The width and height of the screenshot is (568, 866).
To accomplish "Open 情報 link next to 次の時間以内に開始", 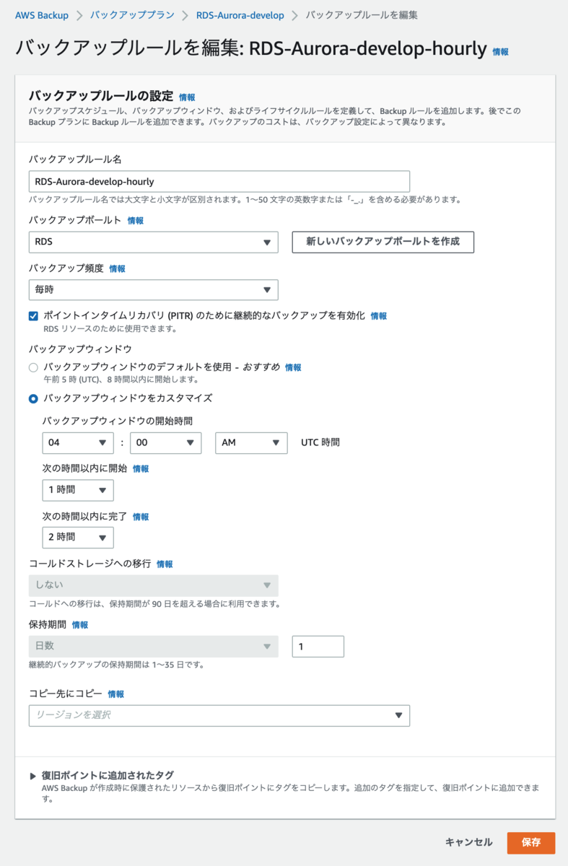I will pos(141,469).
